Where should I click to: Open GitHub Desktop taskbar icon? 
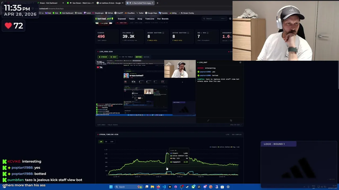[x=176, y=187]
